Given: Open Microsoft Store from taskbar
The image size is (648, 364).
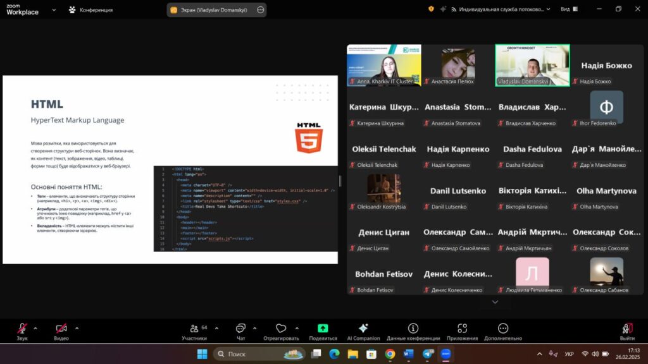Looking at the screenshot, I should [371, 354].
